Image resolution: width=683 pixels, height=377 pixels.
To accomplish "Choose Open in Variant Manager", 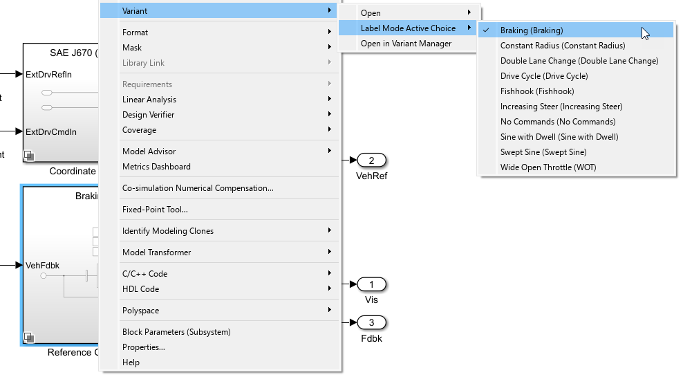I will [406, 44].
